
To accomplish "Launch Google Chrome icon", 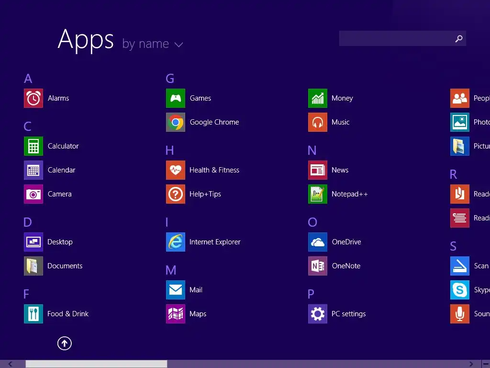I will tap(176, 122).
